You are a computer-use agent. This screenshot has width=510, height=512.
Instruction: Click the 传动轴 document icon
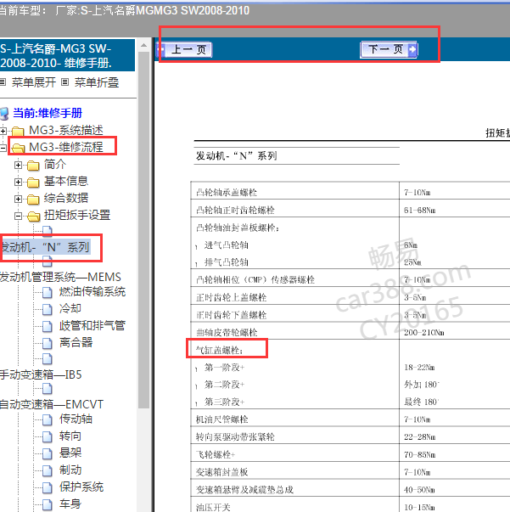click(x=48, y=420)
